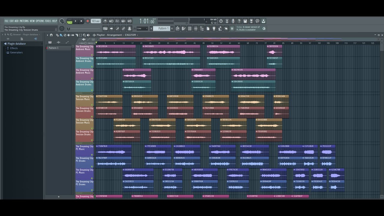Open the Pattern 1 selector
The width and height of the screenshot is (384, 216).
tap(161, 28)
